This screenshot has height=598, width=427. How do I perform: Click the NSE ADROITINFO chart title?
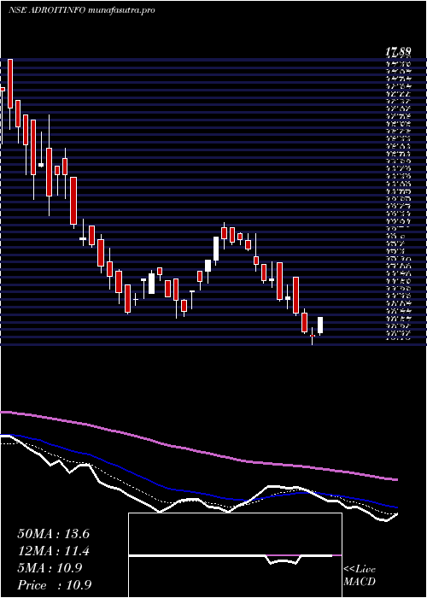point(81,10)
